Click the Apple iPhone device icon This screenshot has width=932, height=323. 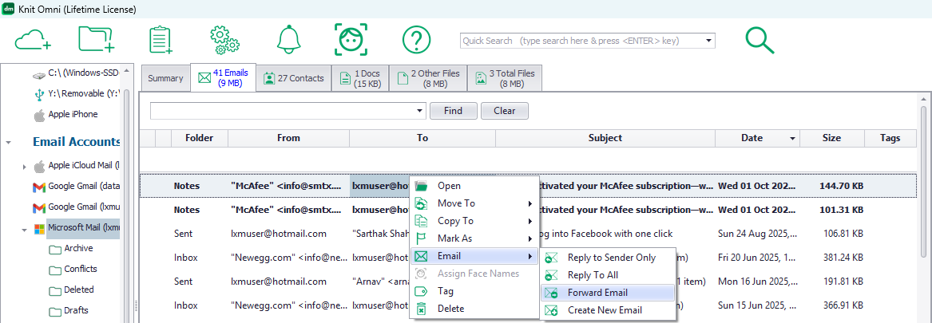pyautogui.click(x=39, y=115)
